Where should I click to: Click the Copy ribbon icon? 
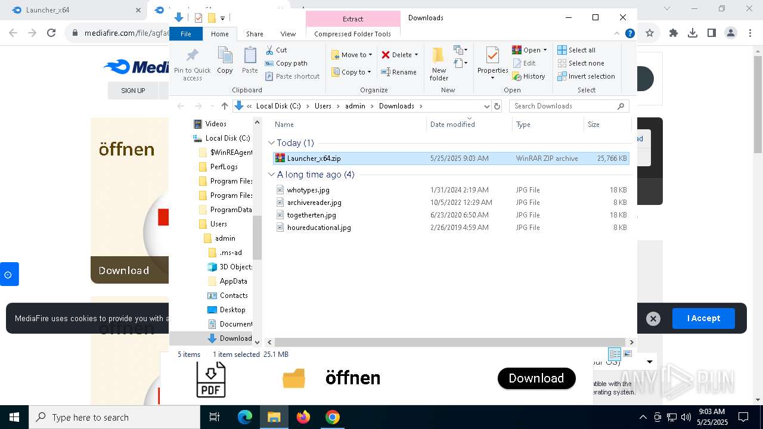click(225, 61)
